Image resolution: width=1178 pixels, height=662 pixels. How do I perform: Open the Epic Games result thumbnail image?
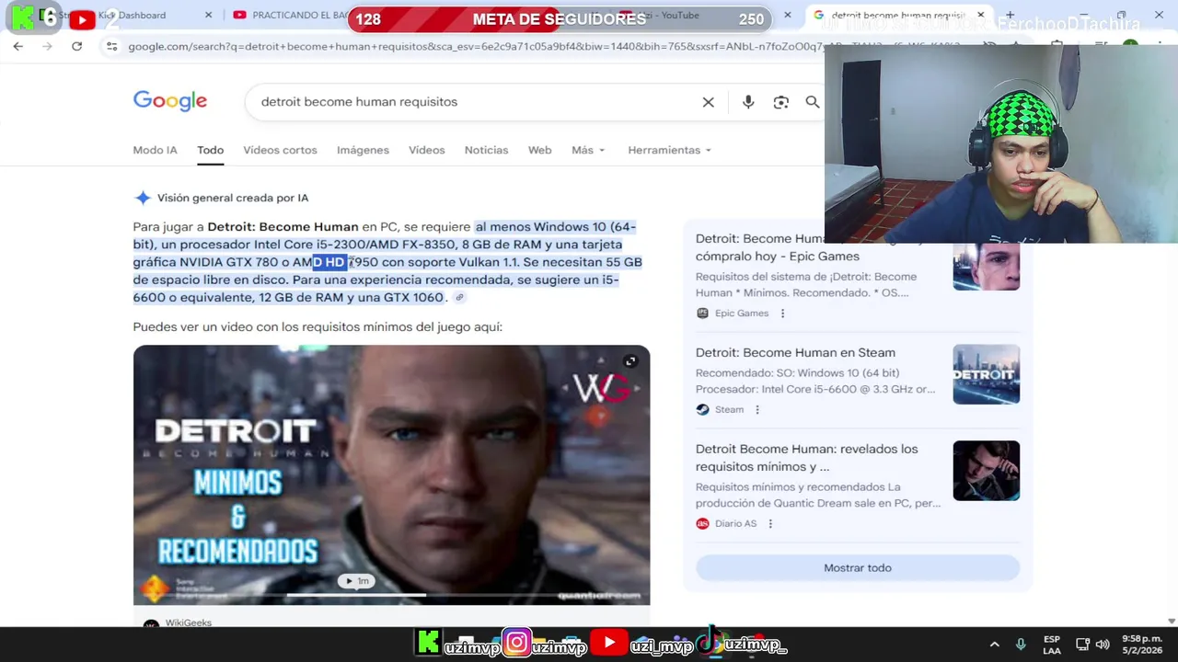986,267
